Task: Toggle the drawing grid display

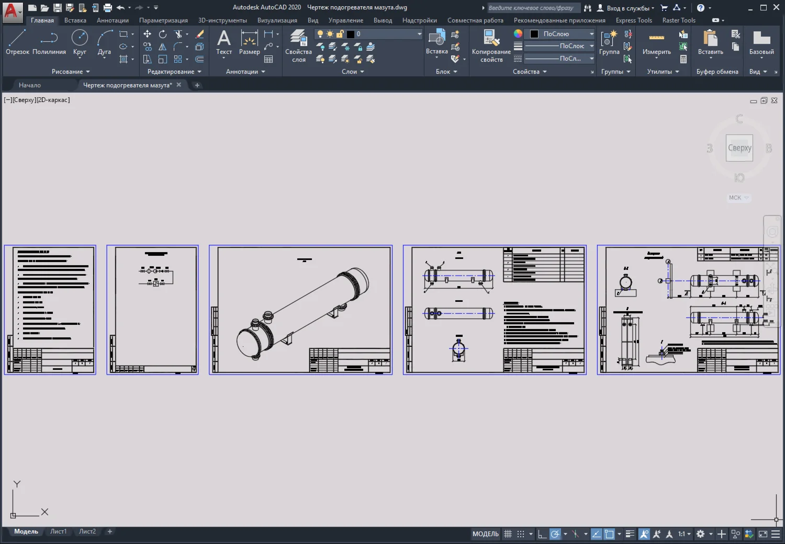Action: click(x=508, y=534)
